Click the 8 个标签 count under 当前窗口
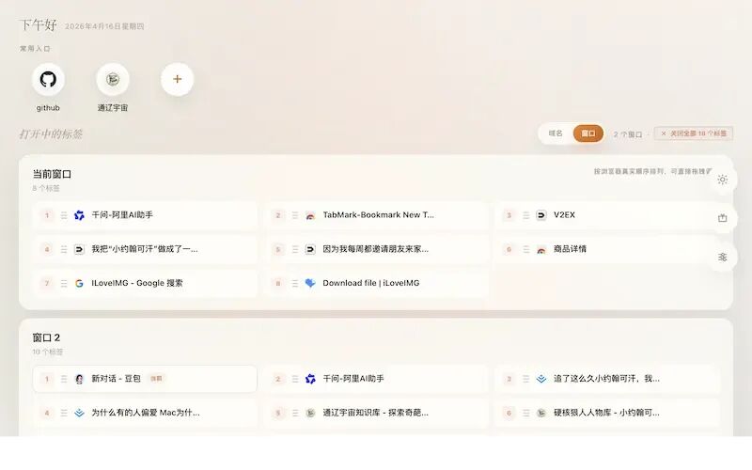The height and width of the screenshot is (470, 752). click(46, 189)
